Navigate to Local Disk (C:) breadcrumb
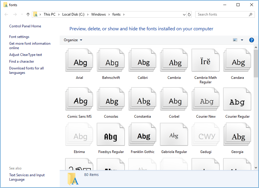The height and width of the screenshot is (188, 259). pyautogui.click(x=73, y=14)
